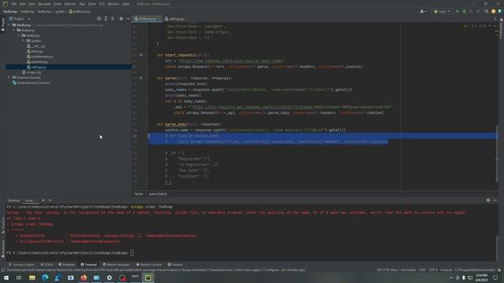Open Microsoft Edge from the taskbar

click(x=45, y=277)
